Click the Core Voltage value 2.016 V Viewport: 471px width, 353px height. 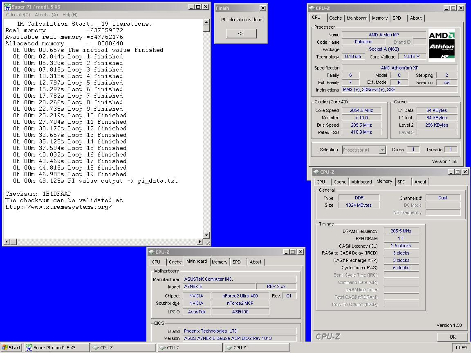pyautogui.click(x=412, y=56)
